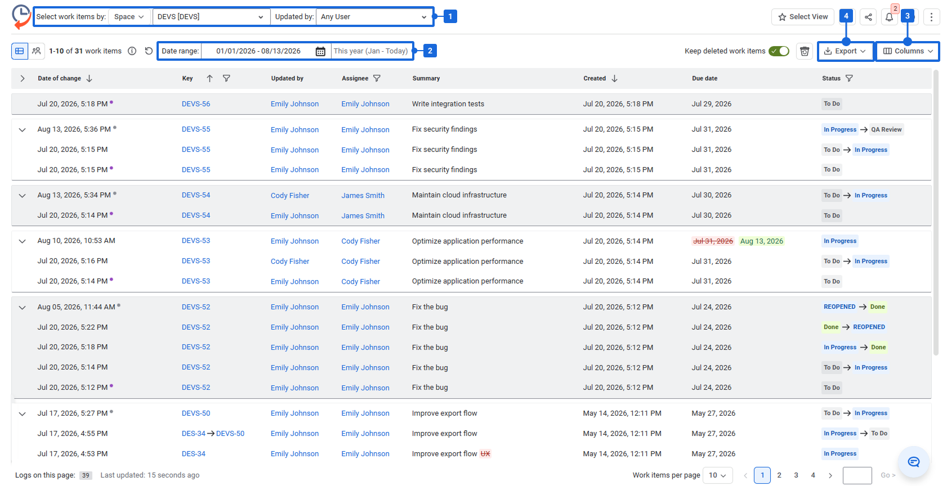
Task: Open the Updated by Any User dropdown
Action: (x=374, y=17)
